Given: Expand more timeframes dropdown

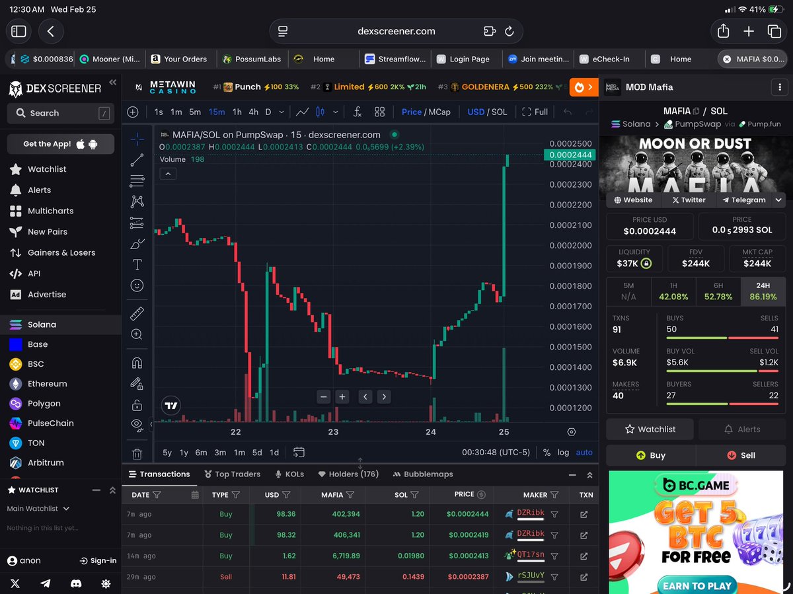Looking at the screenshot, I should 282,112.
